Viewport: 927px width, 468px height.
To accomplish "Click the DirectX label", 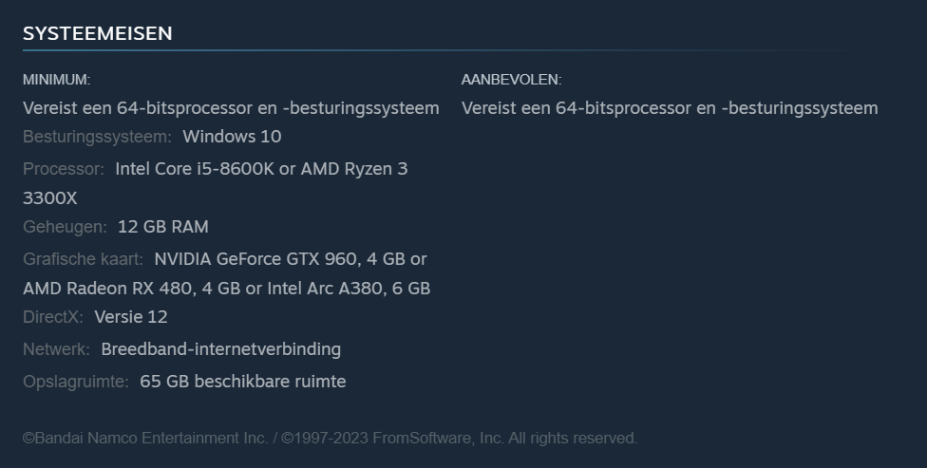I will (52, 317).
